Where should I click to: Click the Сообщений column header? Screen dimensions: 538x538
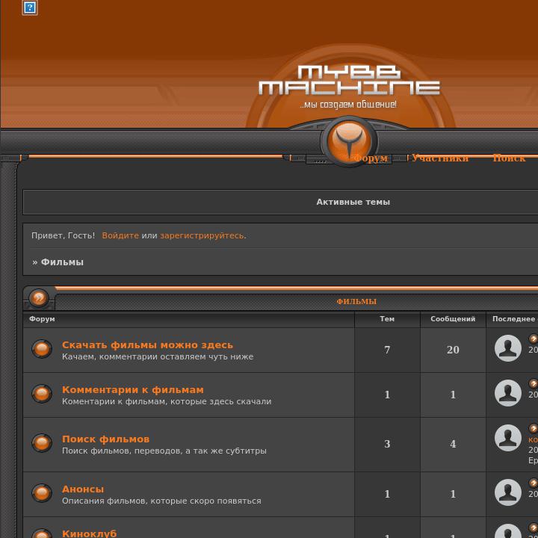(x=453, y=319)
